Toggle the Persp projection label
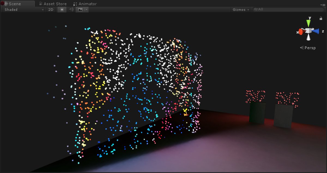This screenshot has width=327, height=173. (x=308, y=48)
